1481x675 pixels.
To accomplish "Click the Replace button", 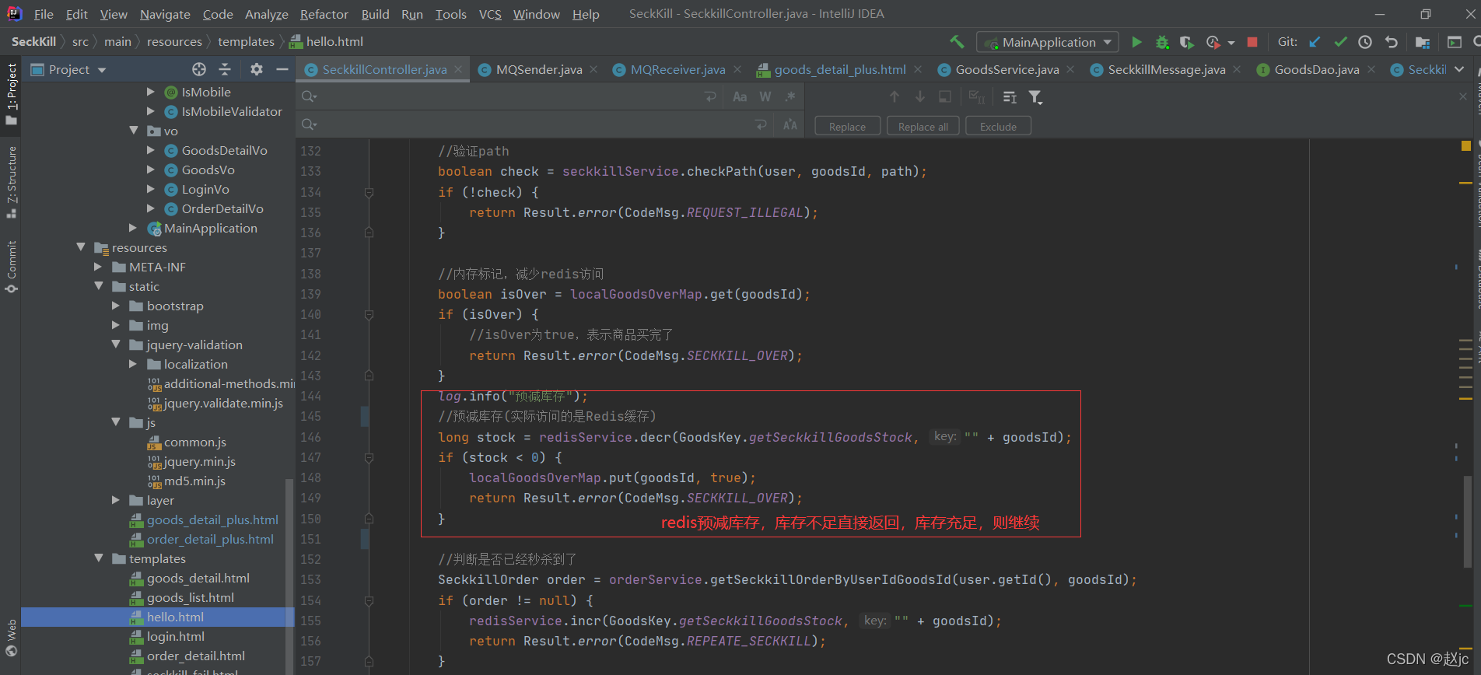I will pyautogui.click(x=847, y=126).
